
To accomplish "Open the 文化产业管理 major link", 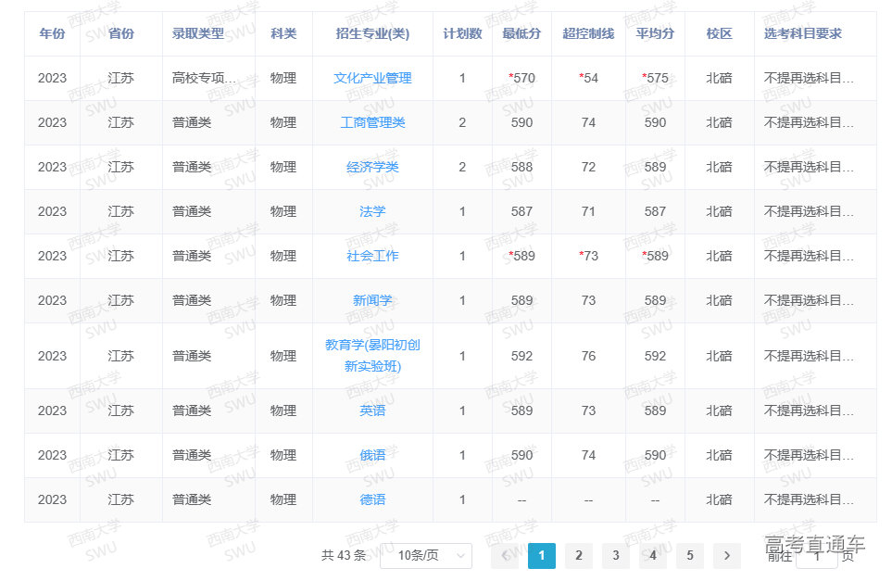I will pyautogui.click(x=372, y=78).
